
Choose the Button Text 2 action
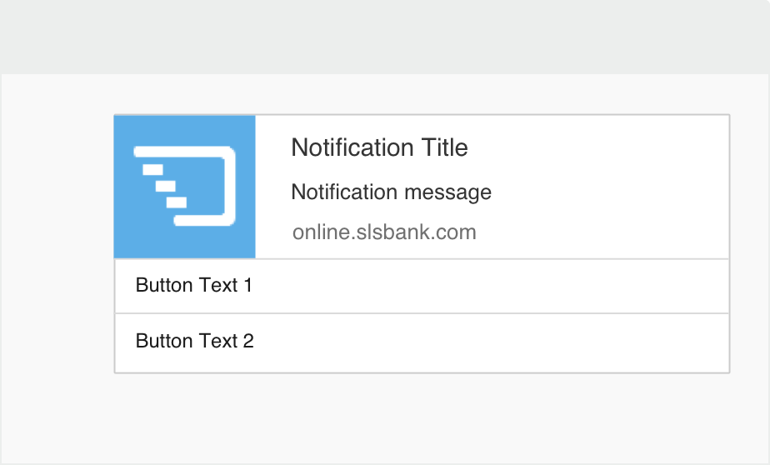coord(194,341)
